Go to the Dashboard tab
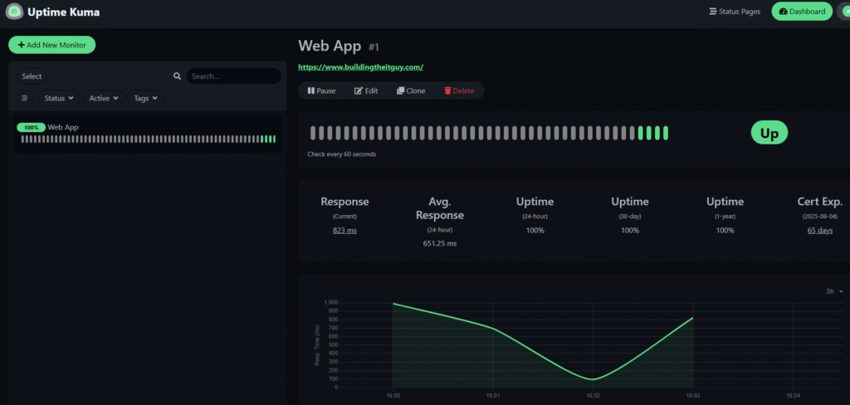Viewport: 850px width, 405px height. 802,12
